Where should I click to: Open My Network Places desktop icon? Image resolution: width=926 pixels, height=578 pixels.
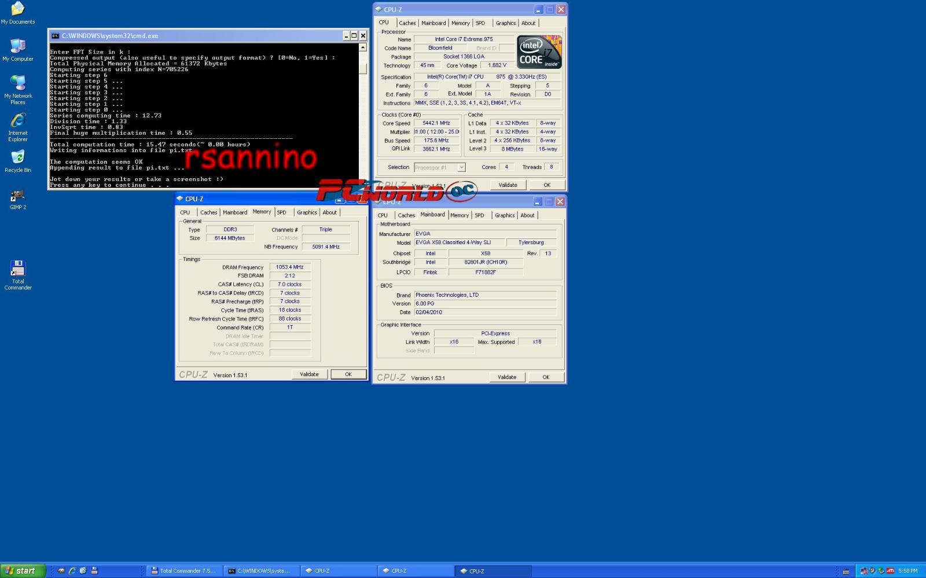tap(18, 90)
